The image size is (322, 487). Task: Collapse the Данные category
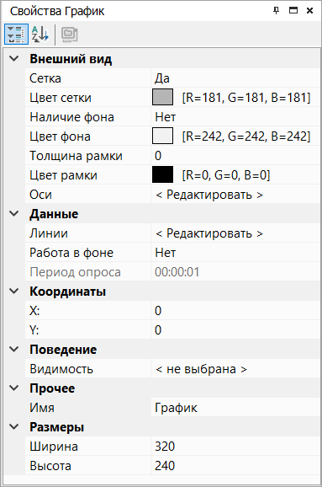pos(14,214)
